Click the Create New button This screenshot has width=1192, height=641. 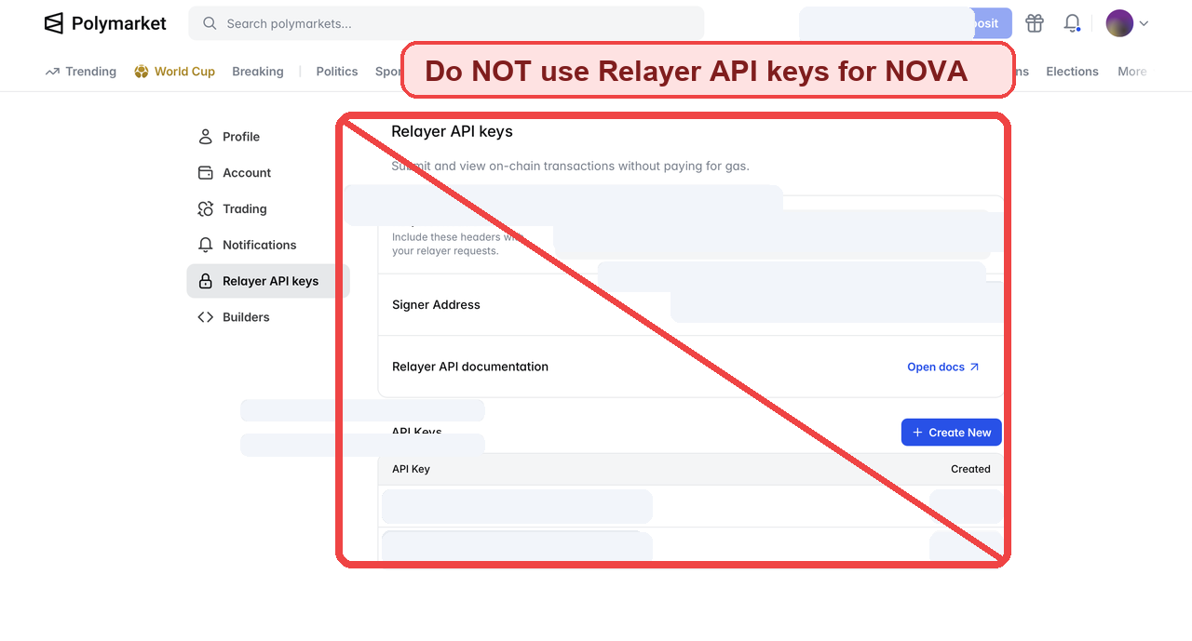click(x=952, y=433)
